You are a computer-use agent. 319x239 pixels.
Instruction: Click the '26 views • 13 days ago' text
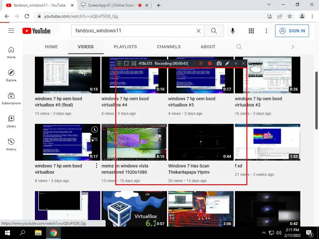click(187, 181)
